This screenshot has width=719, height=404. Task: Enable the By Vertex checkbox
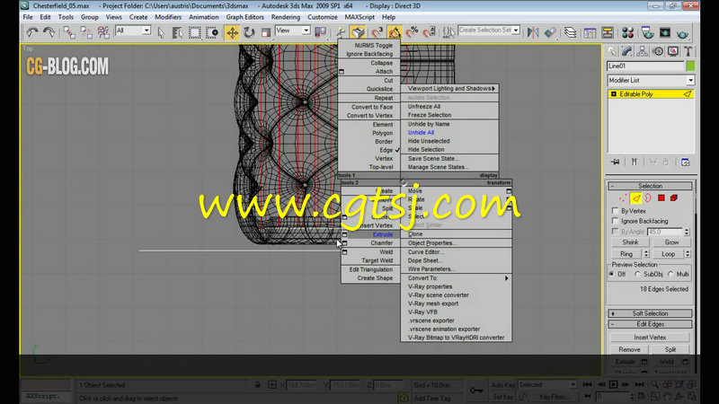pos(616,211)
